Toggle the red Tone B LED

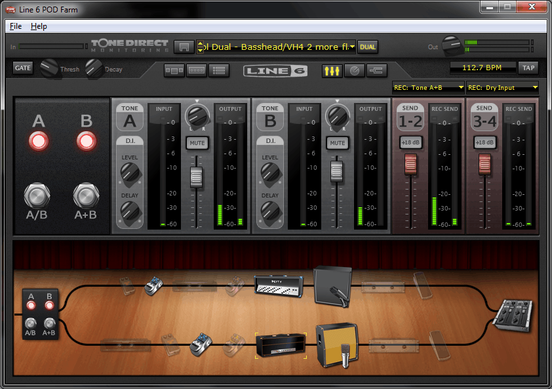coord(87,141)
